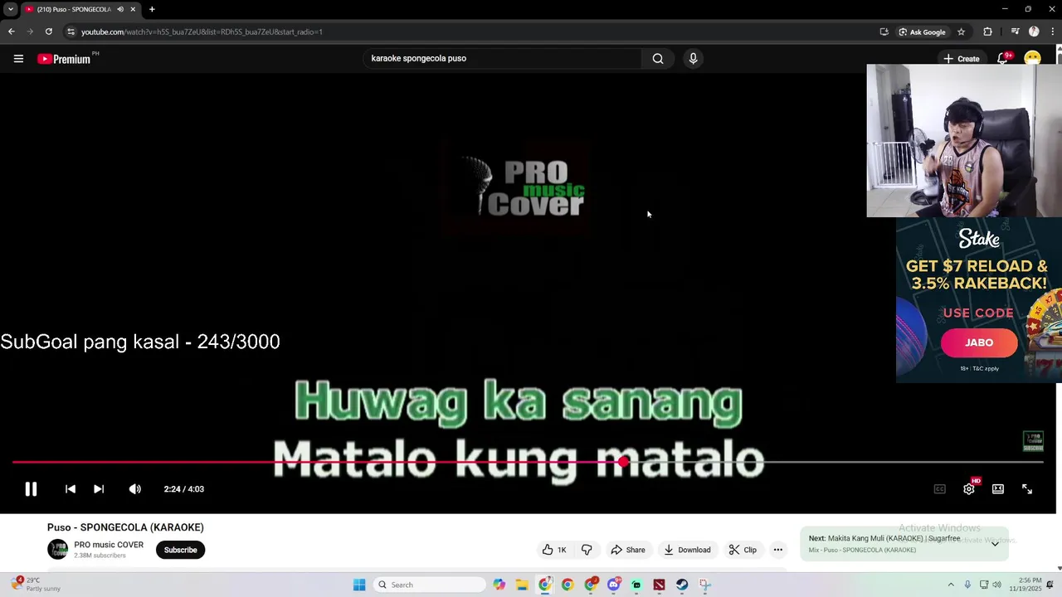
Task: Dislike the video with thumbs-down
Action: click(x=587, y=550)
